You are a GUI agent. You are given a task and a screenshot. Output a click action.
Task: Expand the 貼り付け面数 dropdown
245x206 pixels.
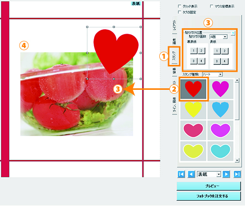pos(219,37)
